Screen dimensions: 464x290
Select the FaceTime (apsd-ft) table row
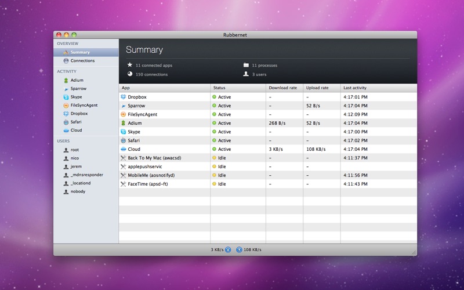tap(268, 184)
